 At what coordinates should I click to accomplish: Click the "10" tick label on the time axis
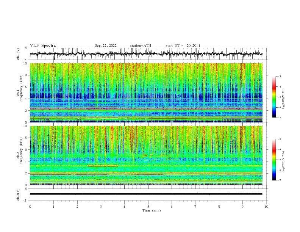266,207
